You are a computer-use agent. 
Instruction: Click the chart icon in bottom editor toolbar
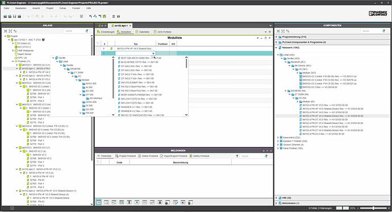(x=152, y=202)
